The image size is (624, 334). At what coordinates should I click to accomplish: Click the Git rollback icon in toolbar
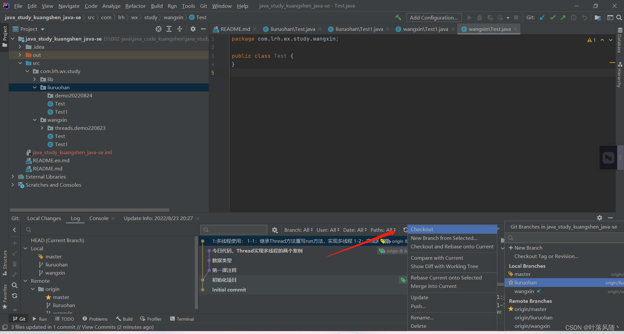click(584, 18)
